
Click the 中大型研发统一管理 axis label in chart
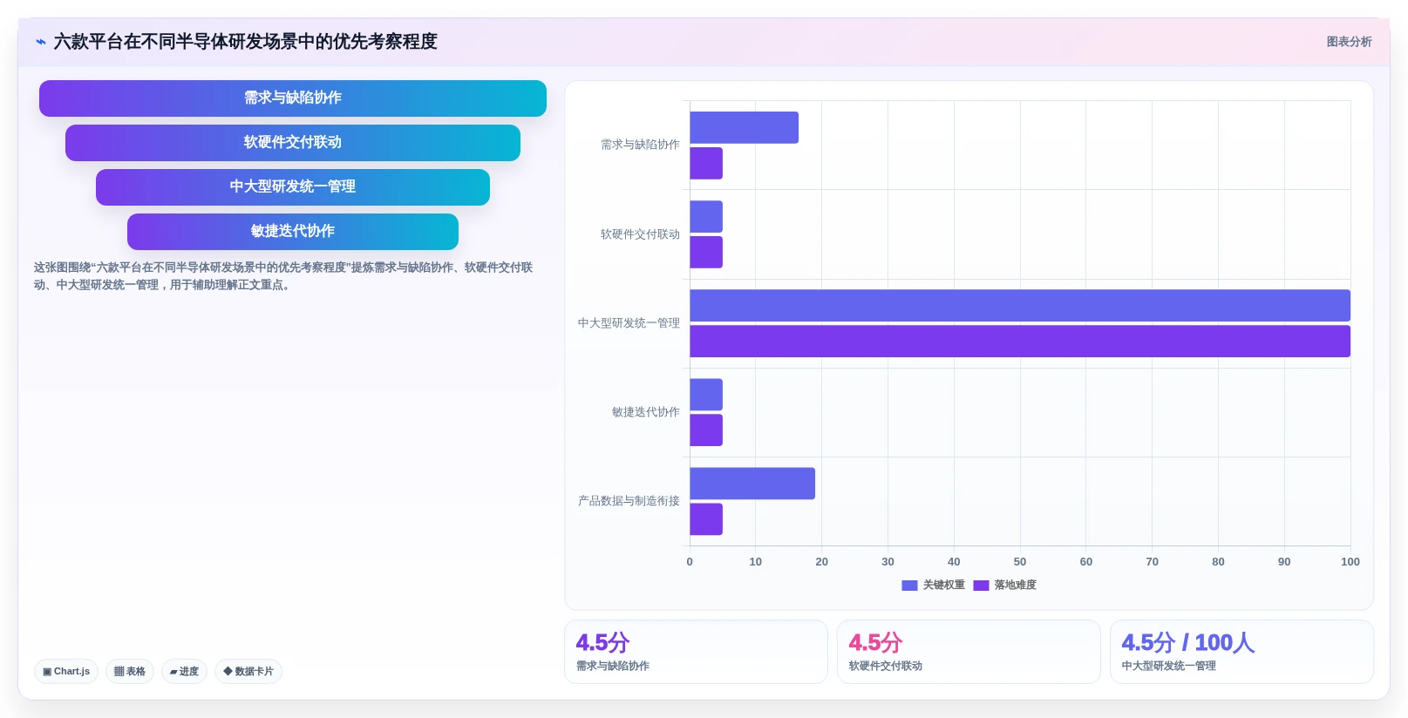pyautogui.click(x=629, y=323)
